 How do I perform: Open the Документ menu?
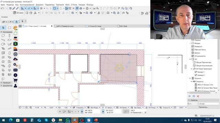click(x=40, y=5)
